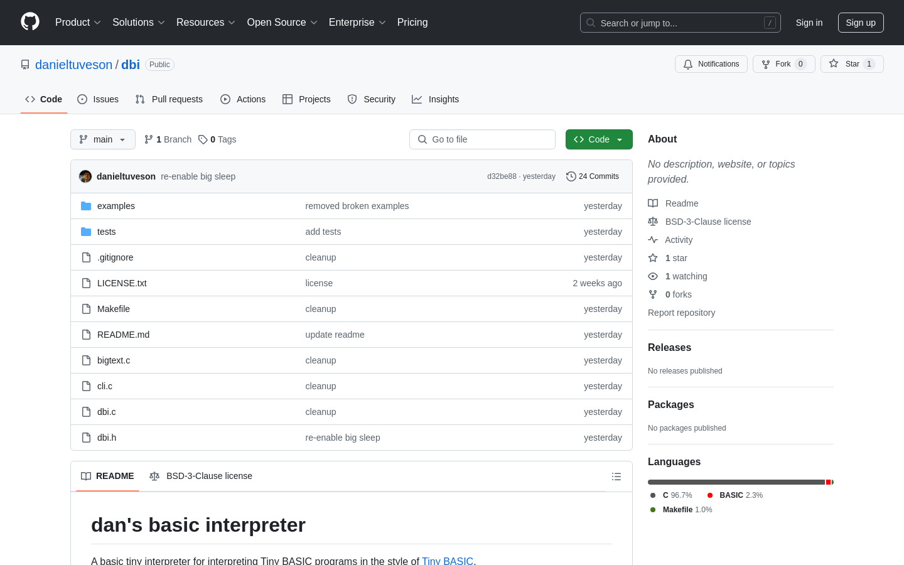This screenshot has height=565, width=904.
Task: Click the eye icon beside 1 watching
Action: pos(653,276)
